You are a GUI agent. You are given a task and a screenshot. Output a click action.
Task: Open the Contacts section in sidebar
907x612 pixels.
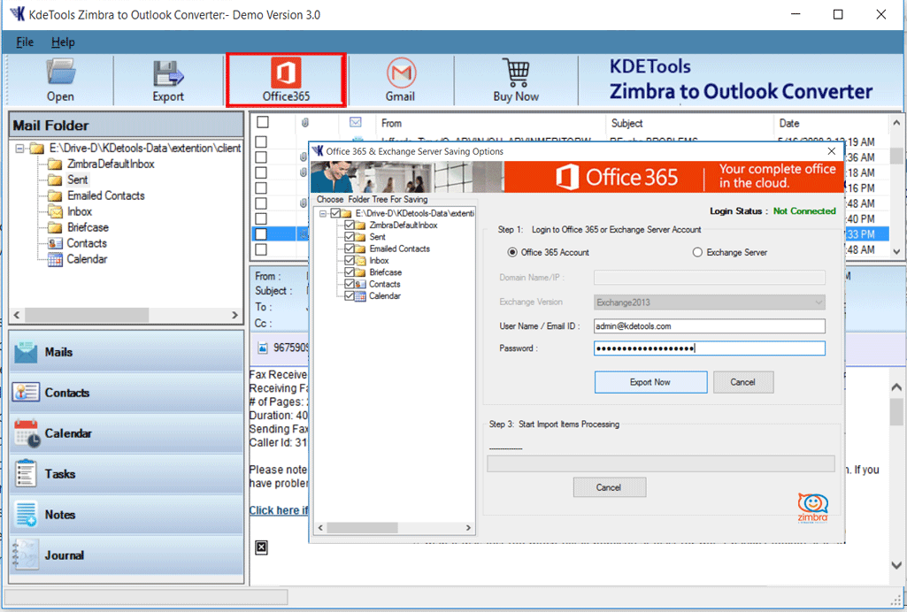[127, 393]
